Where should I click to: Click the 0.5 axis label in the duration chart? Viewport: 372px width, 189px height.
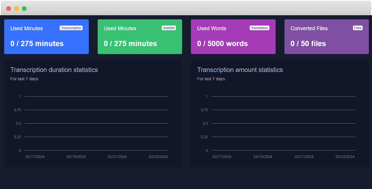click(18, 123)
